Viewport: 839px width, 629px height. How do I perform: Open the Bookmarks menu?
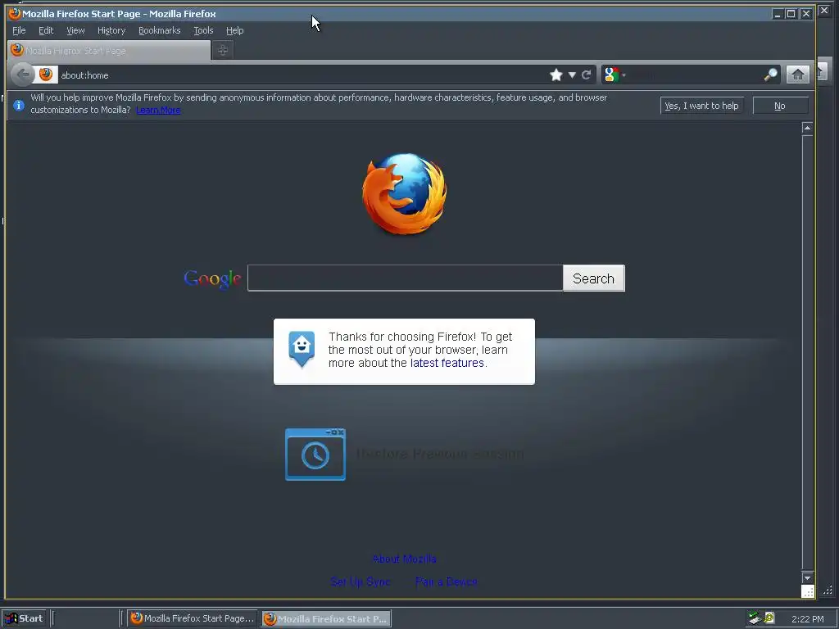(160, 30)
